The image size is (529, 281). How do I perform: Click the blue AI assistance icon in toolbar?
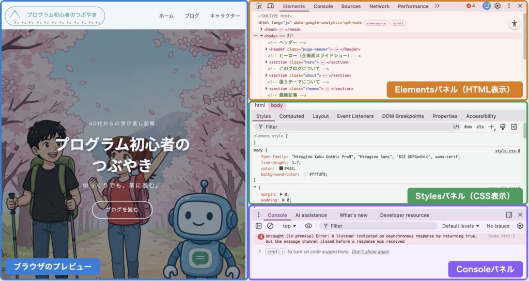(487, 6)
